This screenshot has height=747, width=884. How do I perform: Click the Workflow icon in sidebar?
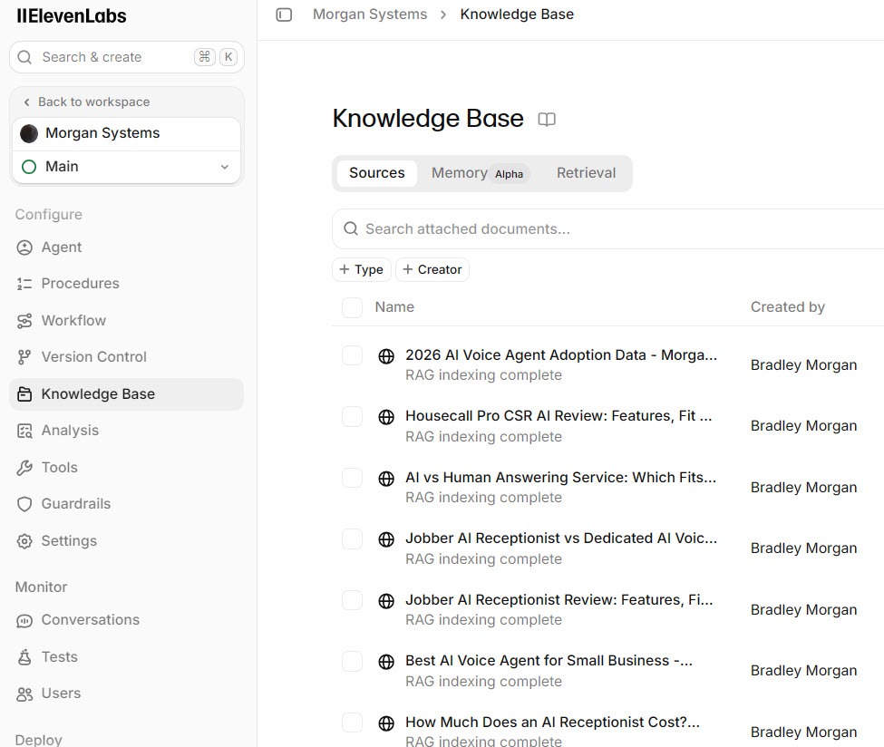click(24, 321)
